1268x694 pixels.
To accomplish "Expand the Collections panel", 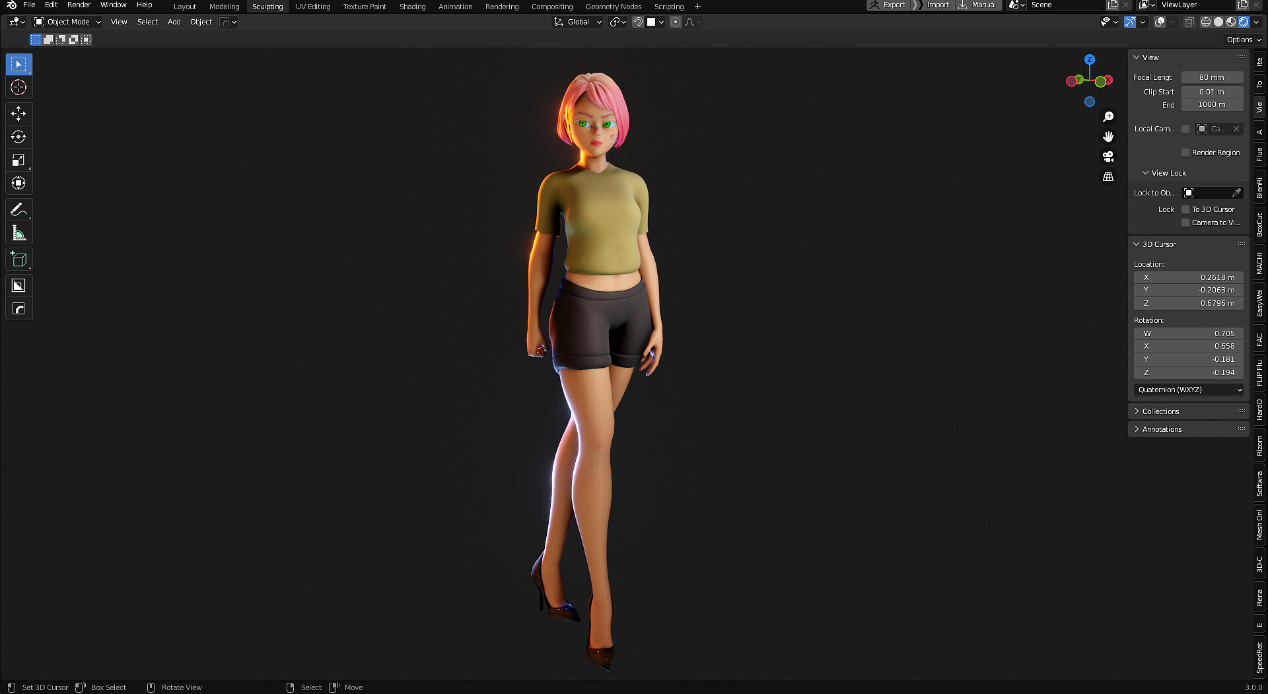I will [1160, 411].
